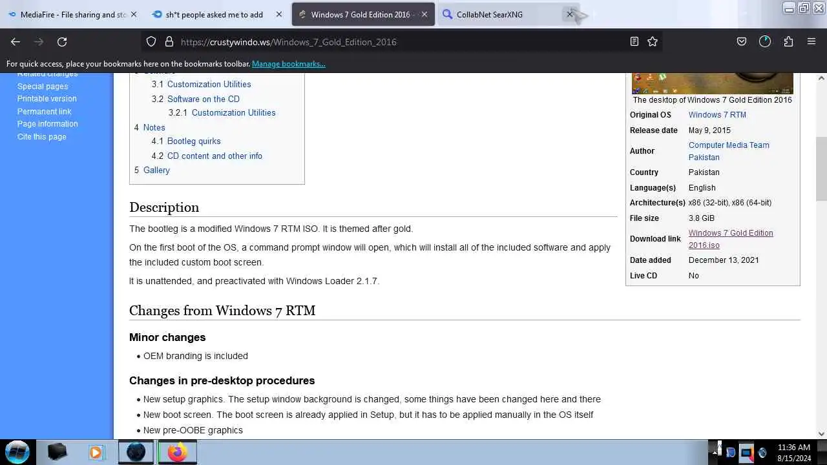This screenshot has width=827, height=465.
Task: Click 'Changes from Windows 7 RTM' heading
Action: [x=222, y=311]
